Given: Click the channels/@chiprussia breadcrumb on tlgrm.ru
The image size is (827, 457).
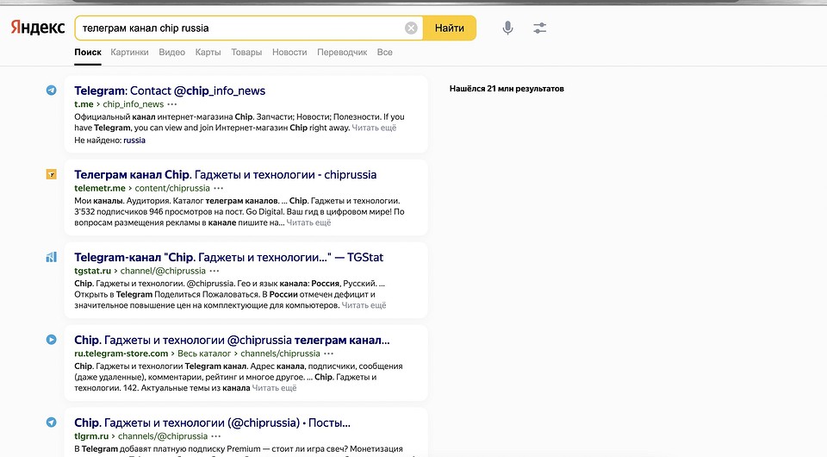Looking at the screenshot, I should click(x=163, y=436).
